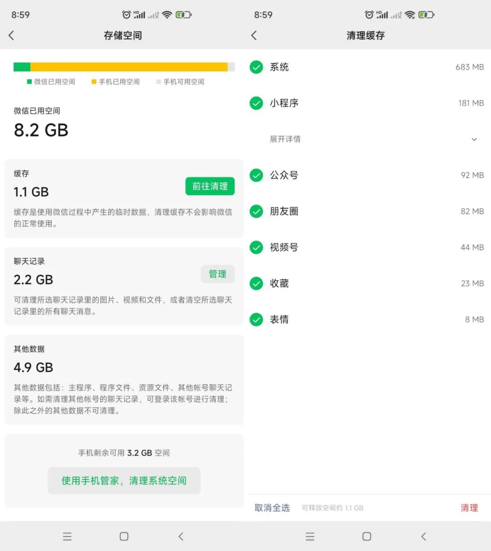The height and width of the screenshot is (551, 491).
Task: Tap the 8.2 GB WeChat usage value
Action: click(41, 130)
